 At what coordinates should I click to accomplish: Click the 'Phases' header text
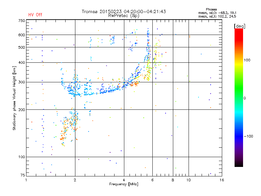[x=211, y=9]
